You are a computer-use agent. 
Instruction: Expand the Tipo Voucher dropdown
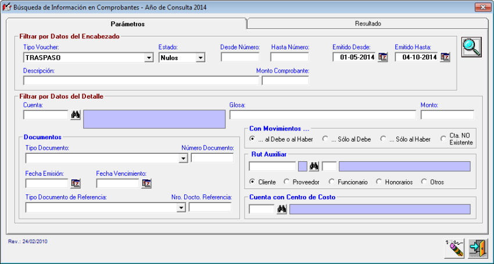tap(149, 58)
